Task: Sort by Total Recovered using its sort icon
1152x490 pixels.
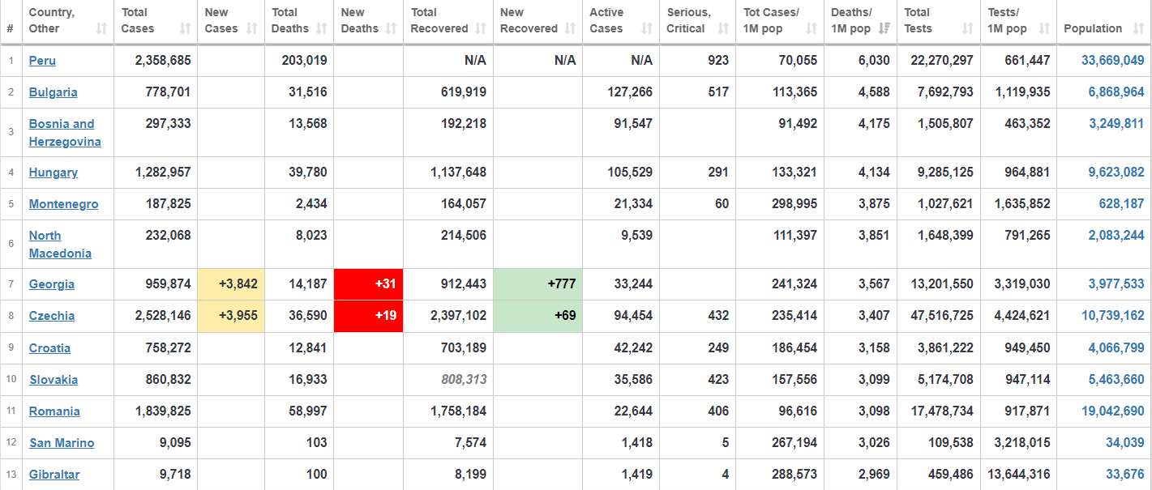Action: click(x=481, y=28)
